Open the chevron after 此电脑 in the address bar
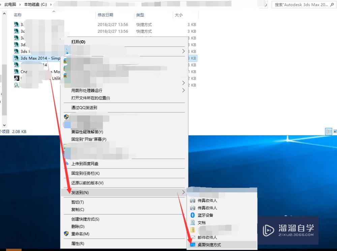 pyautogui.click(x=20, y=4)
